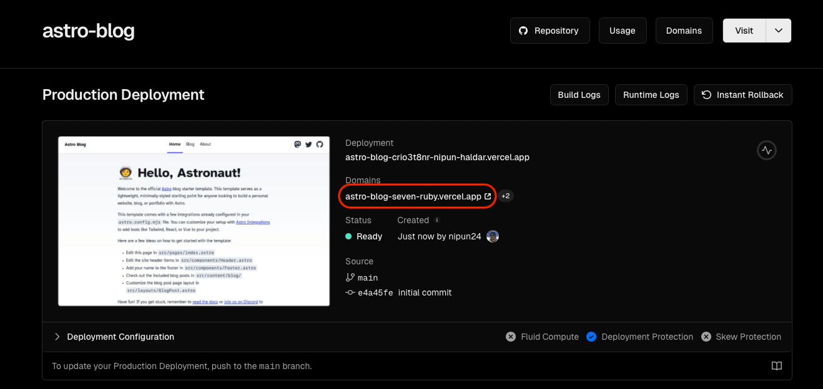Expand the +2 additional domains badge
The height and width of the screenshot is (389, 823).
(x=506, y=196)
